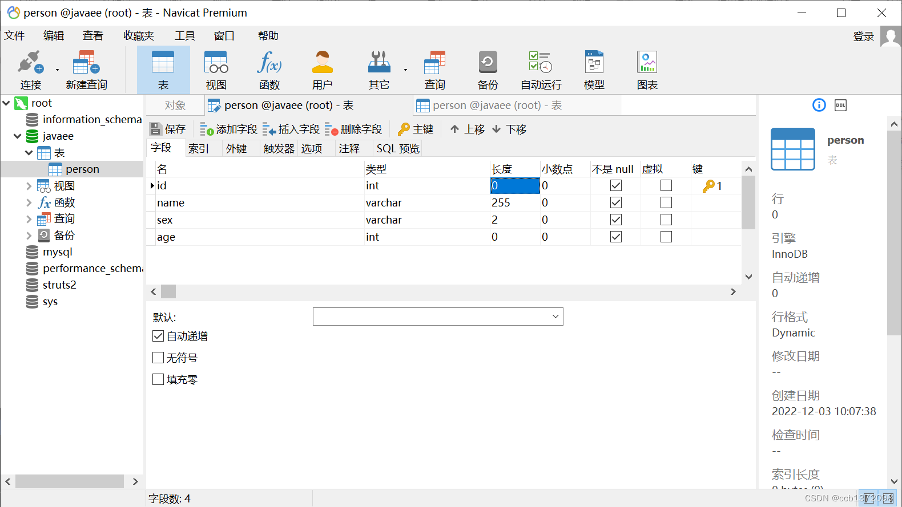Click the user avatar icon
Viewport: 902px width, 507px height.
click(891, 36)
